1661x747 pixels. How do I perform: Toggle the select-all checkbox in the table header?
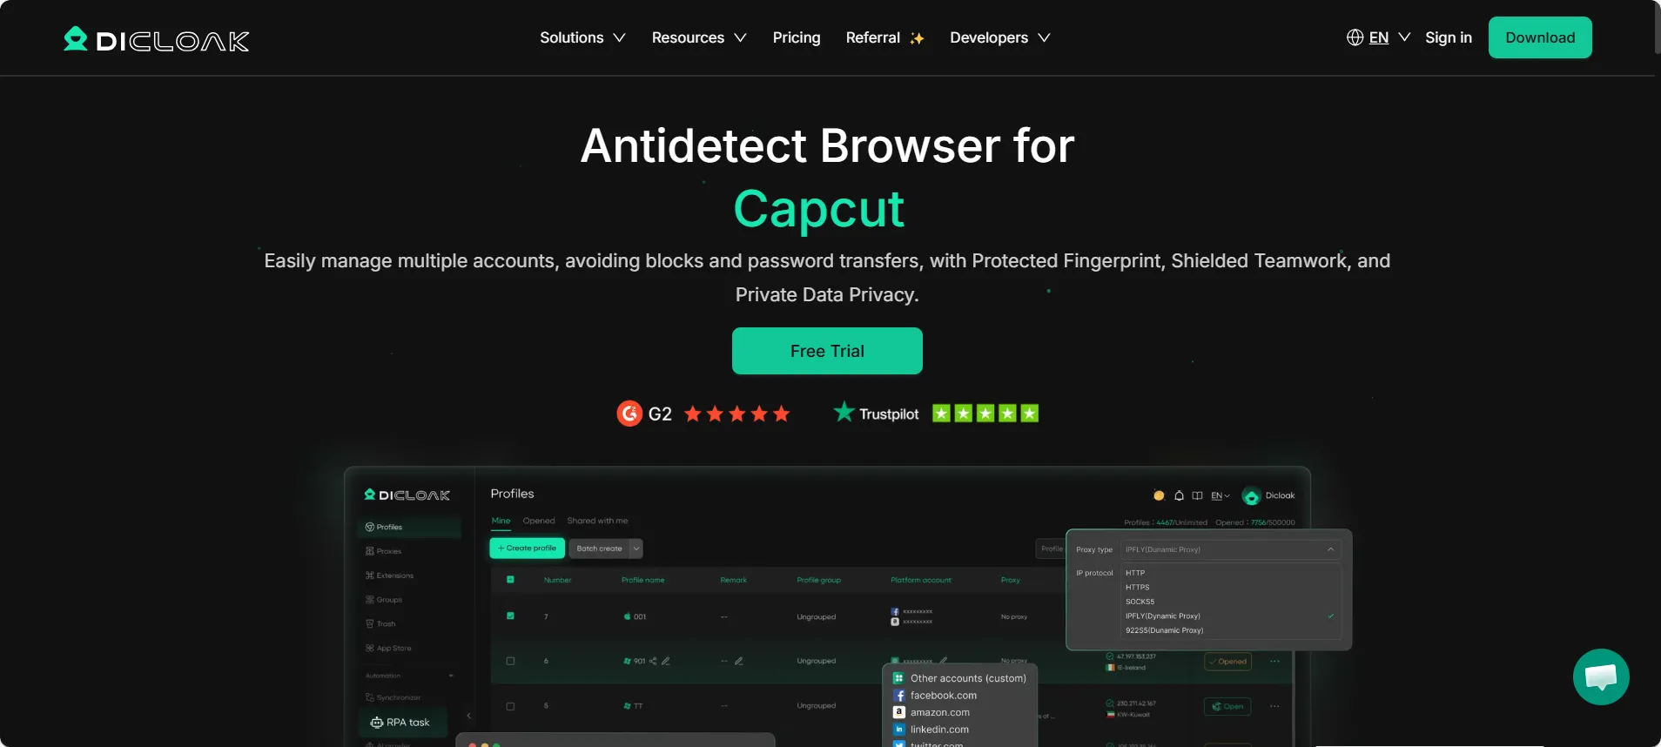[x=510, y=580]
